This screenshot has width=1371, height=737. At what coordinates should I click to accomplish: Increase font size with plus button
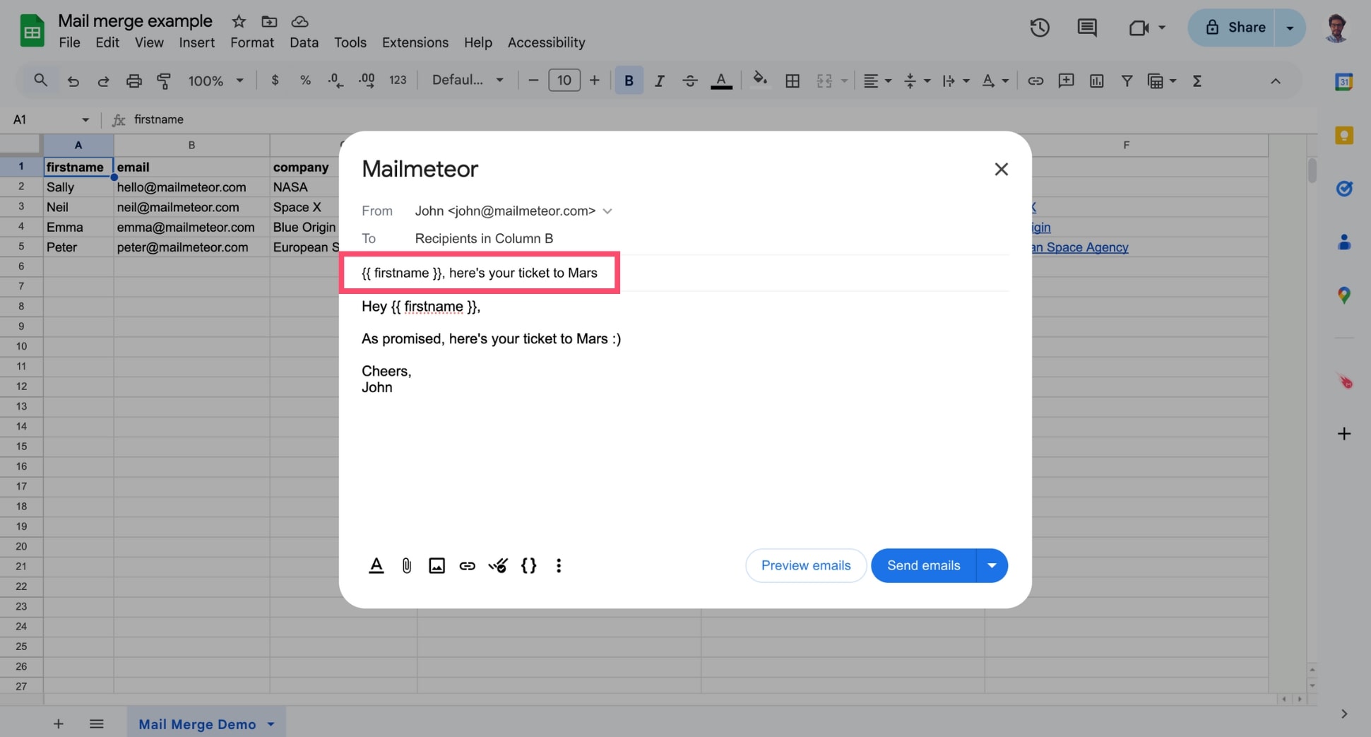pos(595,81)
